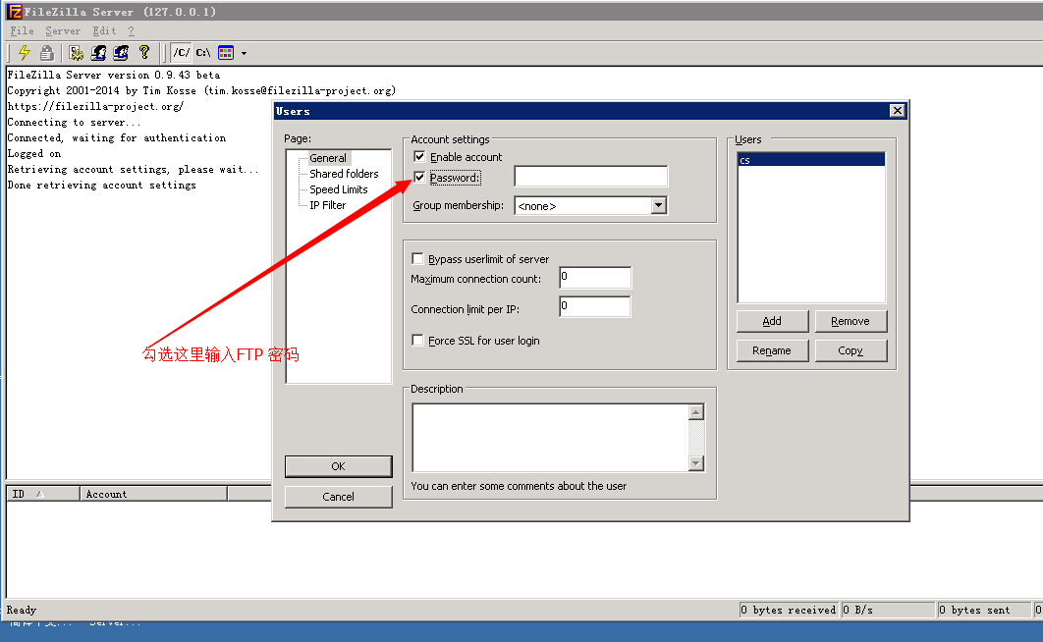This screenshot has height=642, width=1043.
Task: Click the "Connecting to server..." log line
Action: point(74,123)
